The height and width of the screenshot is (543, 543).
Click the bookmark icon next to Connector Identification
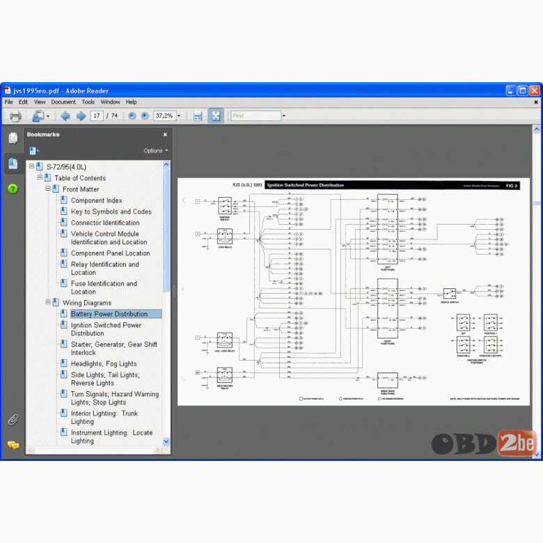click(x=64, y=222)
